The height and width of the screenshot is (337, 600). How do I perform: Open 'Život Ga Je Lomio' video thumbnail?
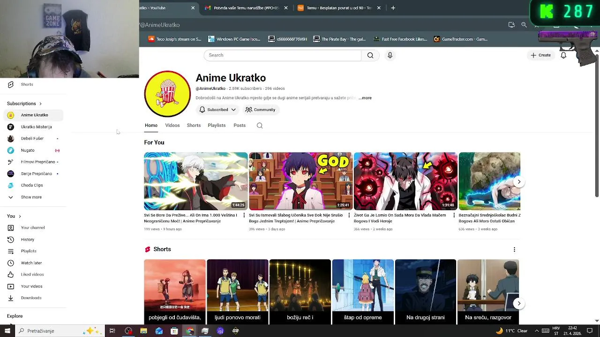pyautogui.click(x=405, y=181)
